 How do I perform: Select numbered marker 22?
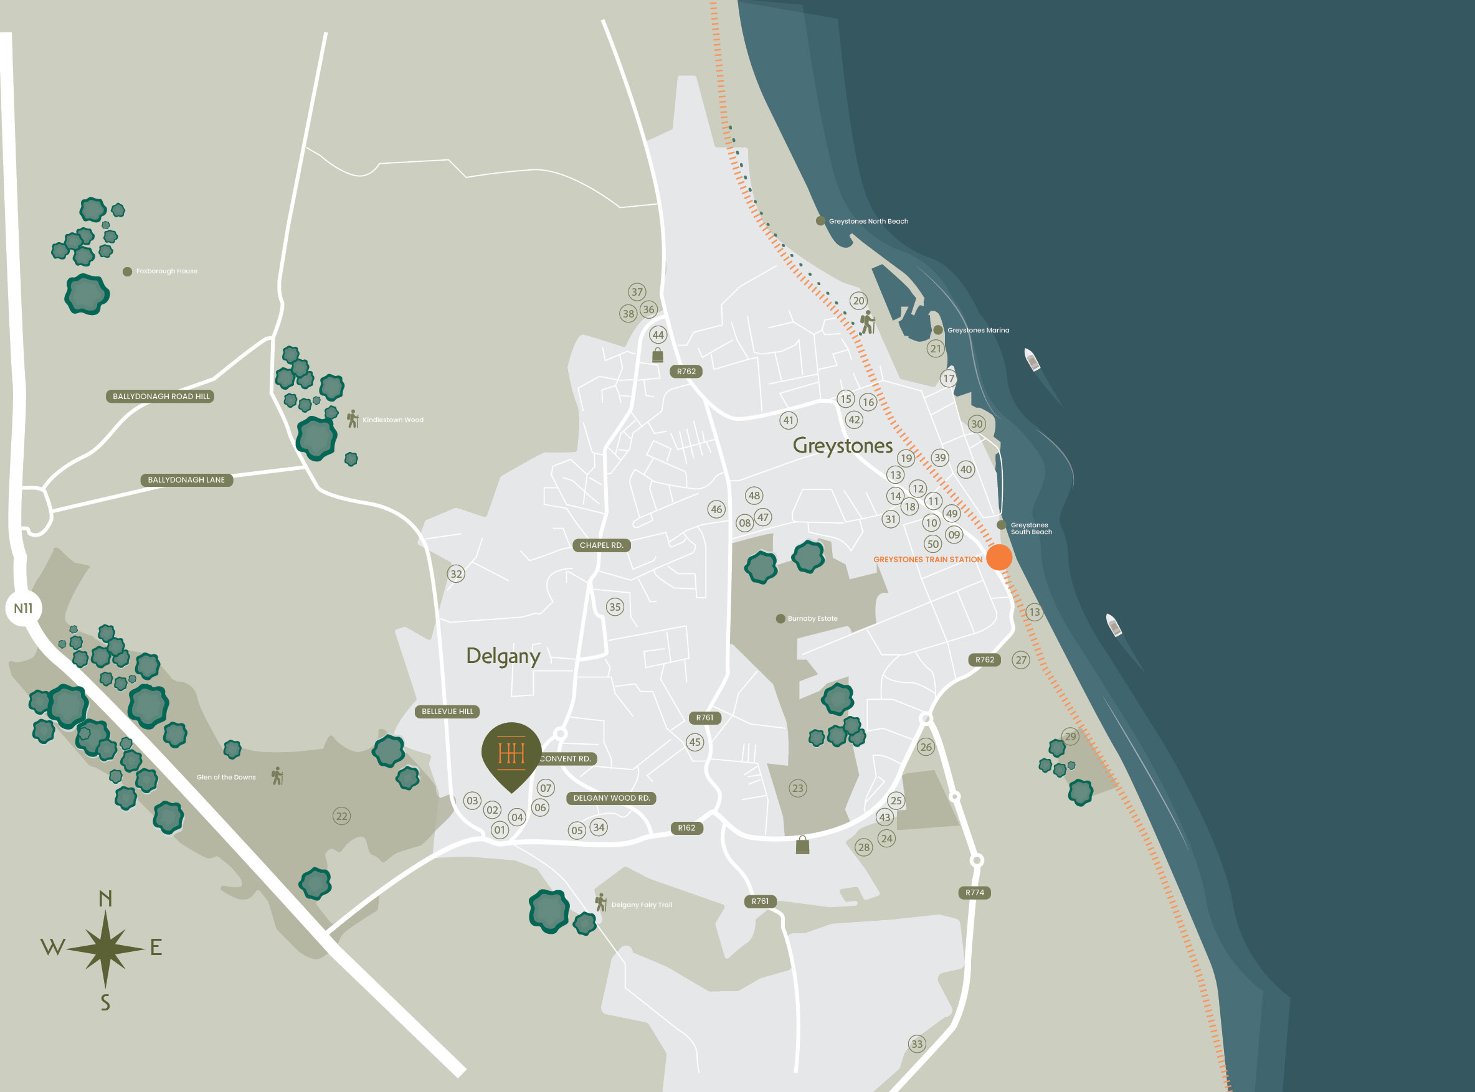tap(341, 816)
